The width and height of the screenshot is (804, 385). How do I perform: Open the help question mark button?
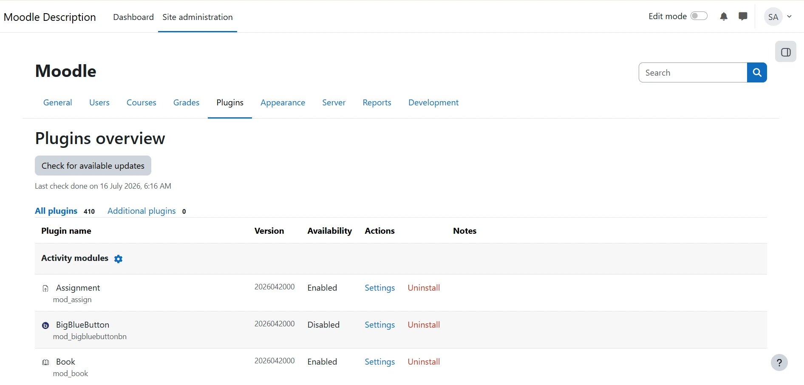[779, 362]
